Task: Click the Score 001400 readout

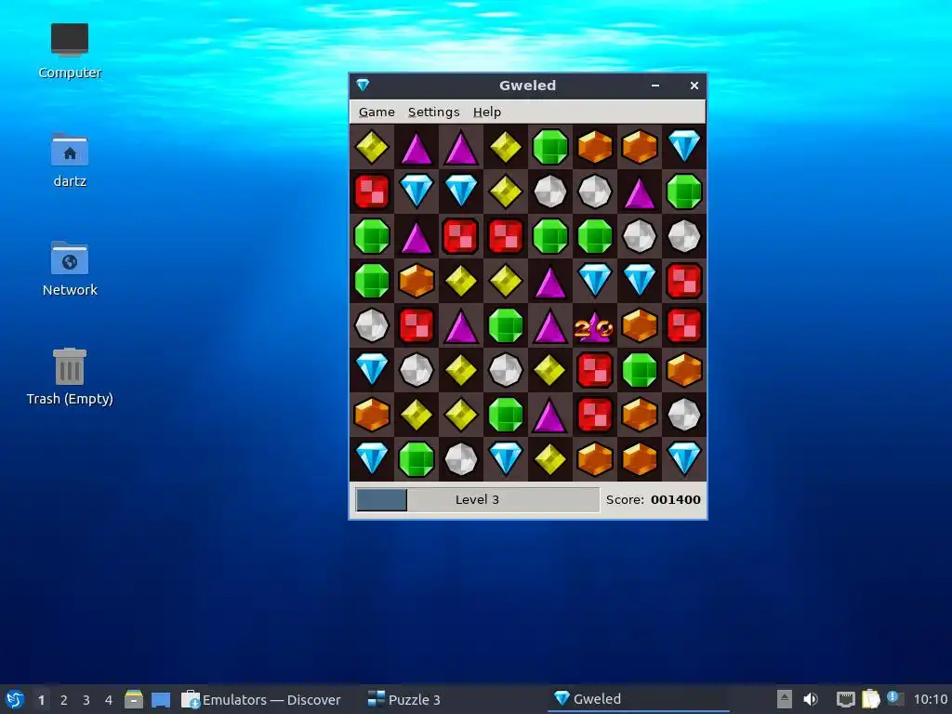Action: (654, 499)
